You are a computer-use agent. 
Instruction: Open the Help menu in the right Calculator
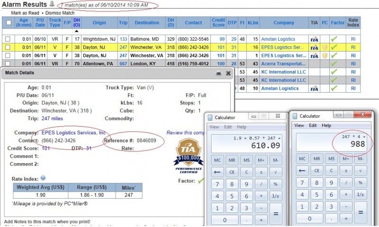click(326, 125)
